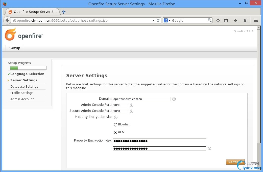Maximize the Firefox window

[246, 3]
